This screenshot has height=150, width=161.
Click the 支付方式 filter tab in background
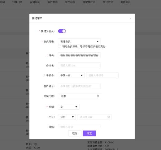coord(108,2)
